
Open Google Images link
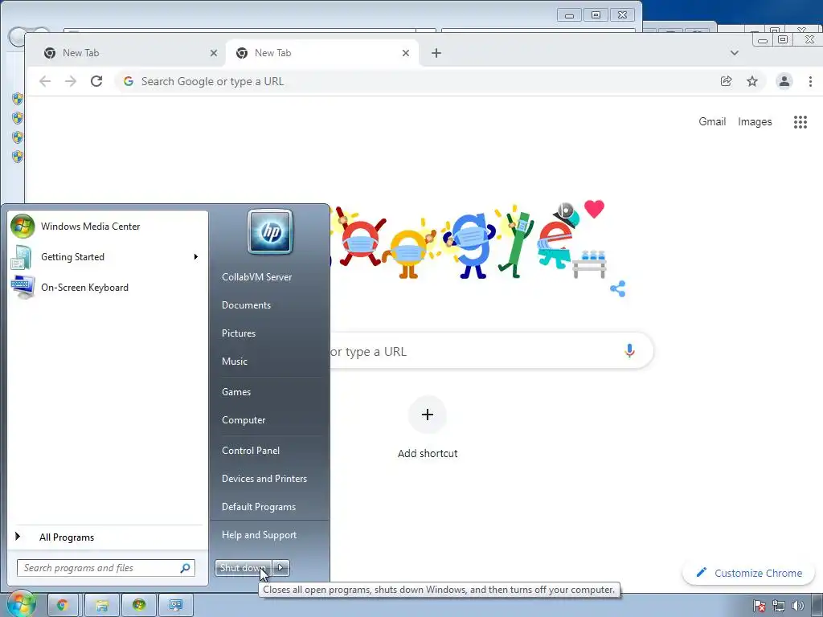(x=755, y=122)
